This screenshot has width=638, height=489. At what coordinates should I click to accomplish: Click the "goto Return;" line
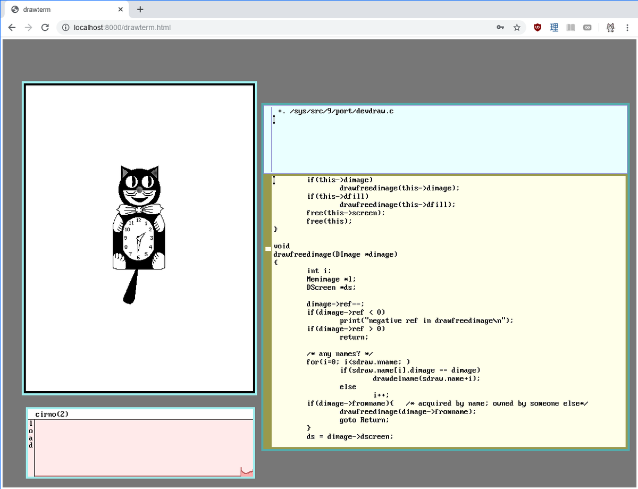[364, 420]
